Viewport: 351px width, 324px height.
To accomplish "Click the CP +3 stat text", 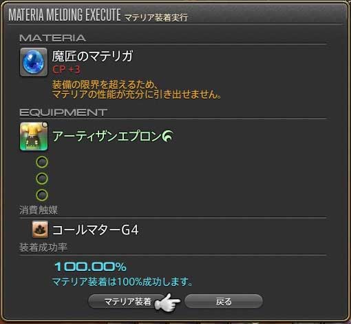I will [66, 70].
